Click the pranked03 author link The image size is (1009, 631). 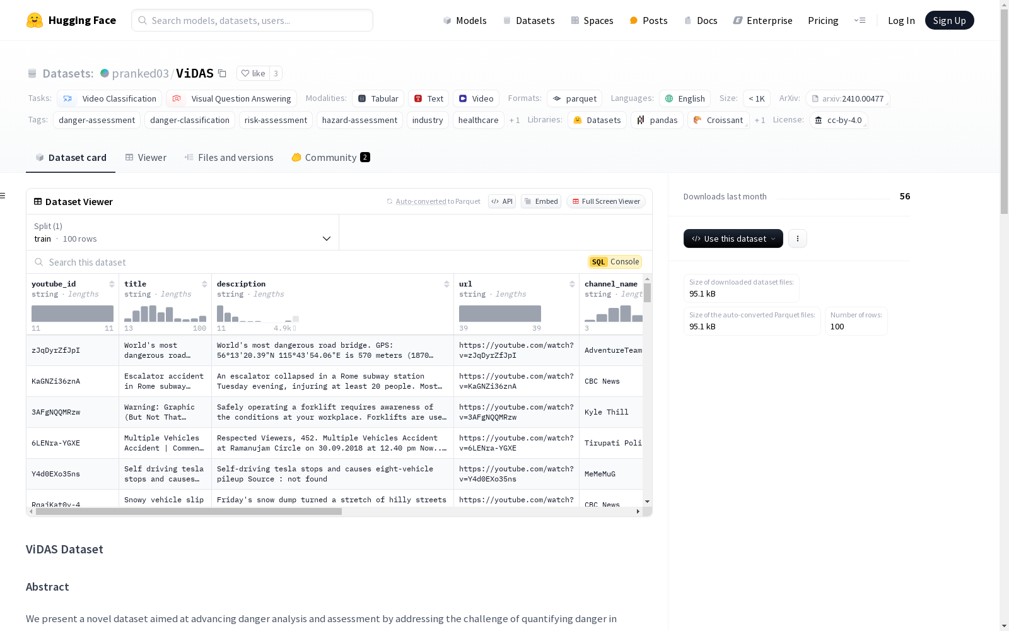click(x=140, y=73)
